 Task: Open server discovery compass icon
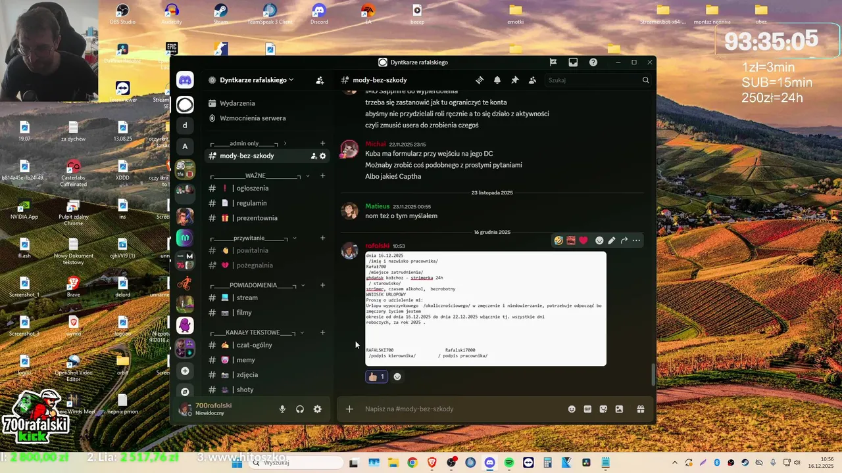click(x=186, y=392)
